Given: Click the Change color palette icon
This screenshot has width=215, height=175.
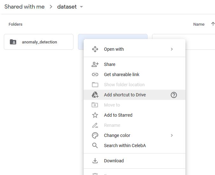Looking at the screenshot, I should (x=95, y=135).
